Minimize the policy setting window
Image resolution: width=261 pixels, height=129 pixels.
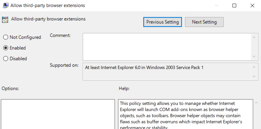click(x=217, y=6)
